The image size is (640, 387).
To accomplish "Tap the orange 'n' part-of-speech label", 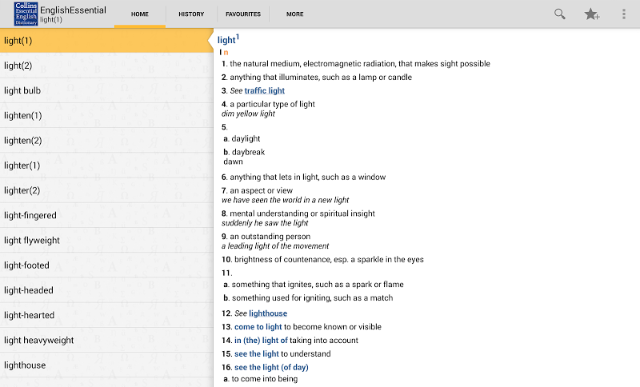I will point(226,53).
